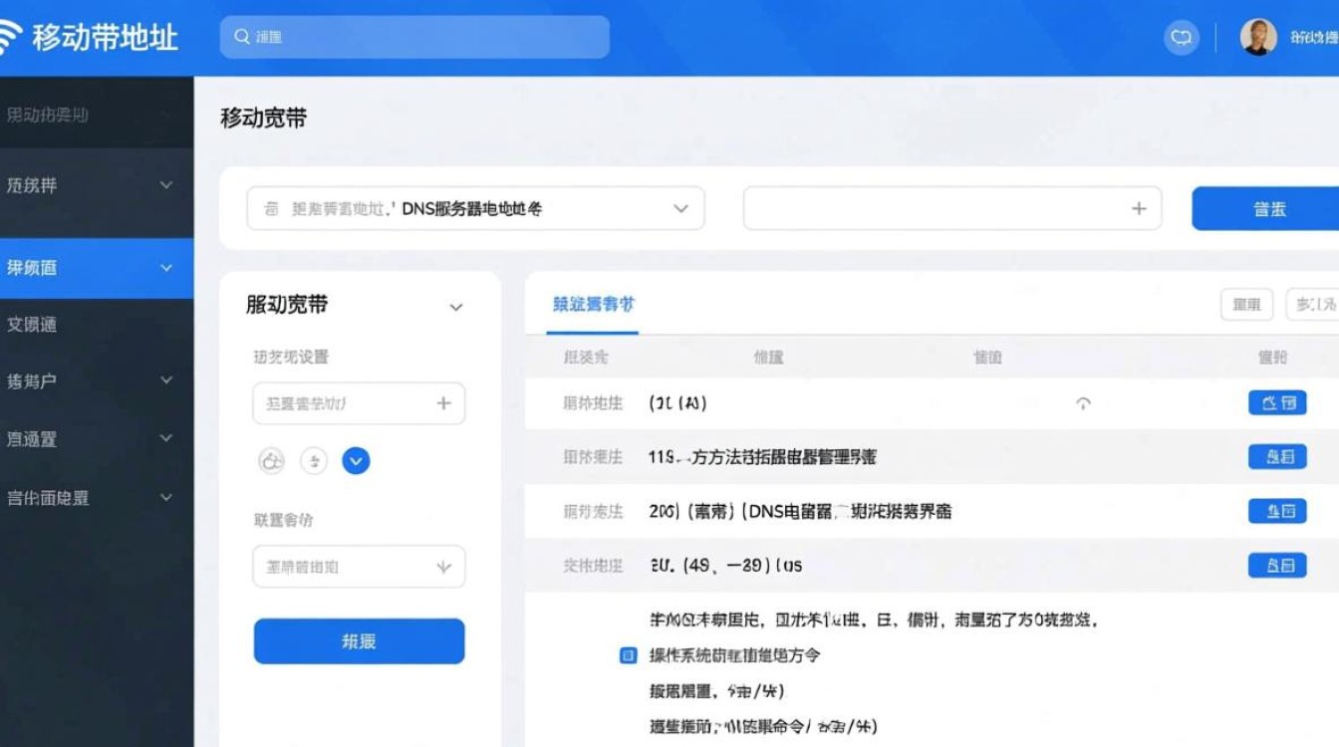
Task: Collapse the broadband panel using its chevron
Action: [455, 307]
